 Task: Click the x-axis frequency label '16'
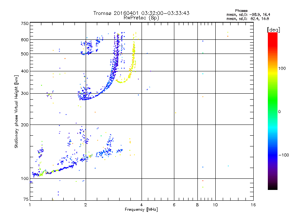(253, 205)
